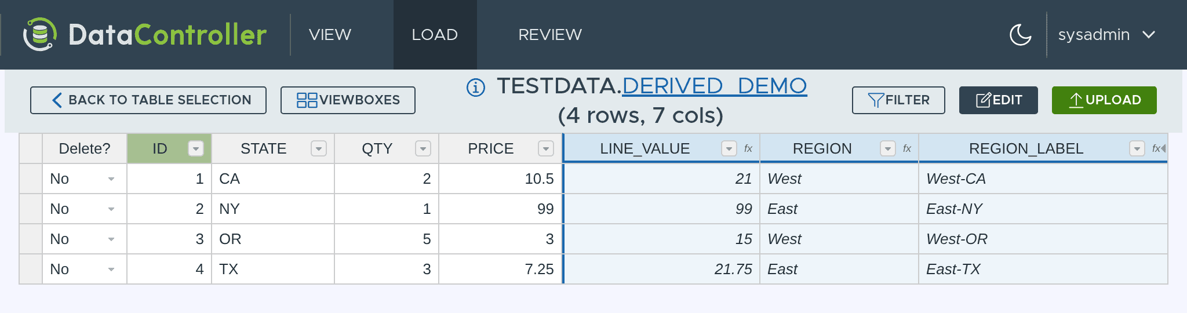
Task: Select PRICE cell '7.25'
Action: 501,270
